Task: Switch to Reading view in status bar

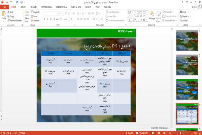Action: [164, 133]
